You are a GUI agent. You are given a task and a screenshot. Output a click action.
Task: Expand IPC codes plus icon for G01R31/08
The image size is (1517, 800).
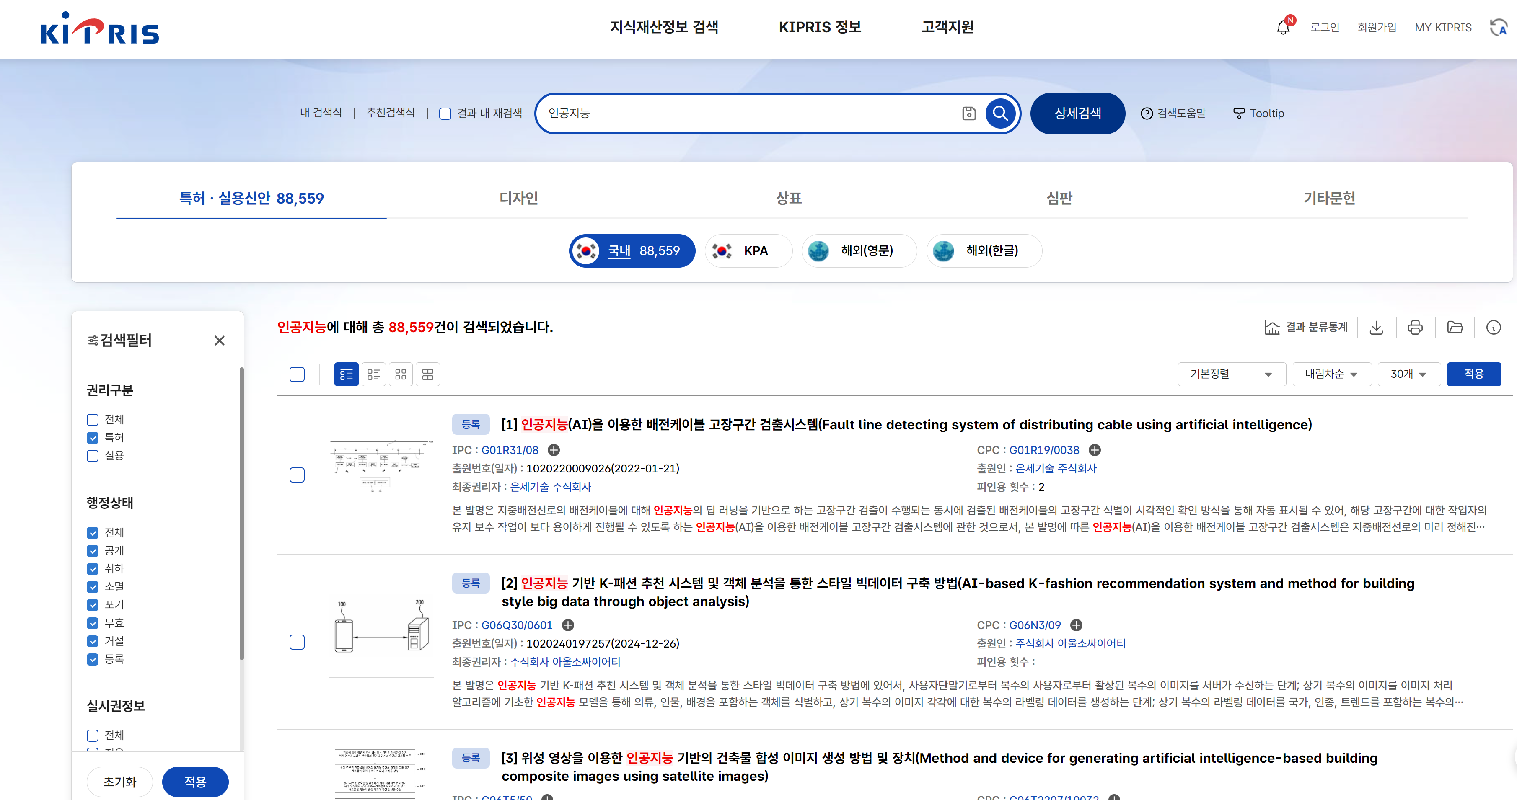click(554, 450)
